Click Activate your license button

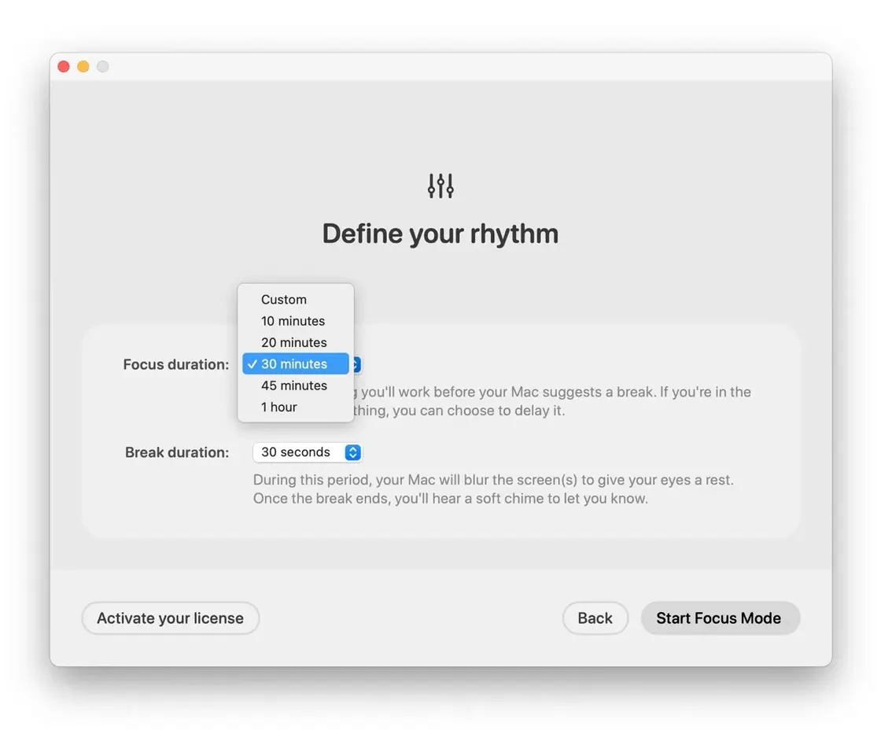[170, 618]
